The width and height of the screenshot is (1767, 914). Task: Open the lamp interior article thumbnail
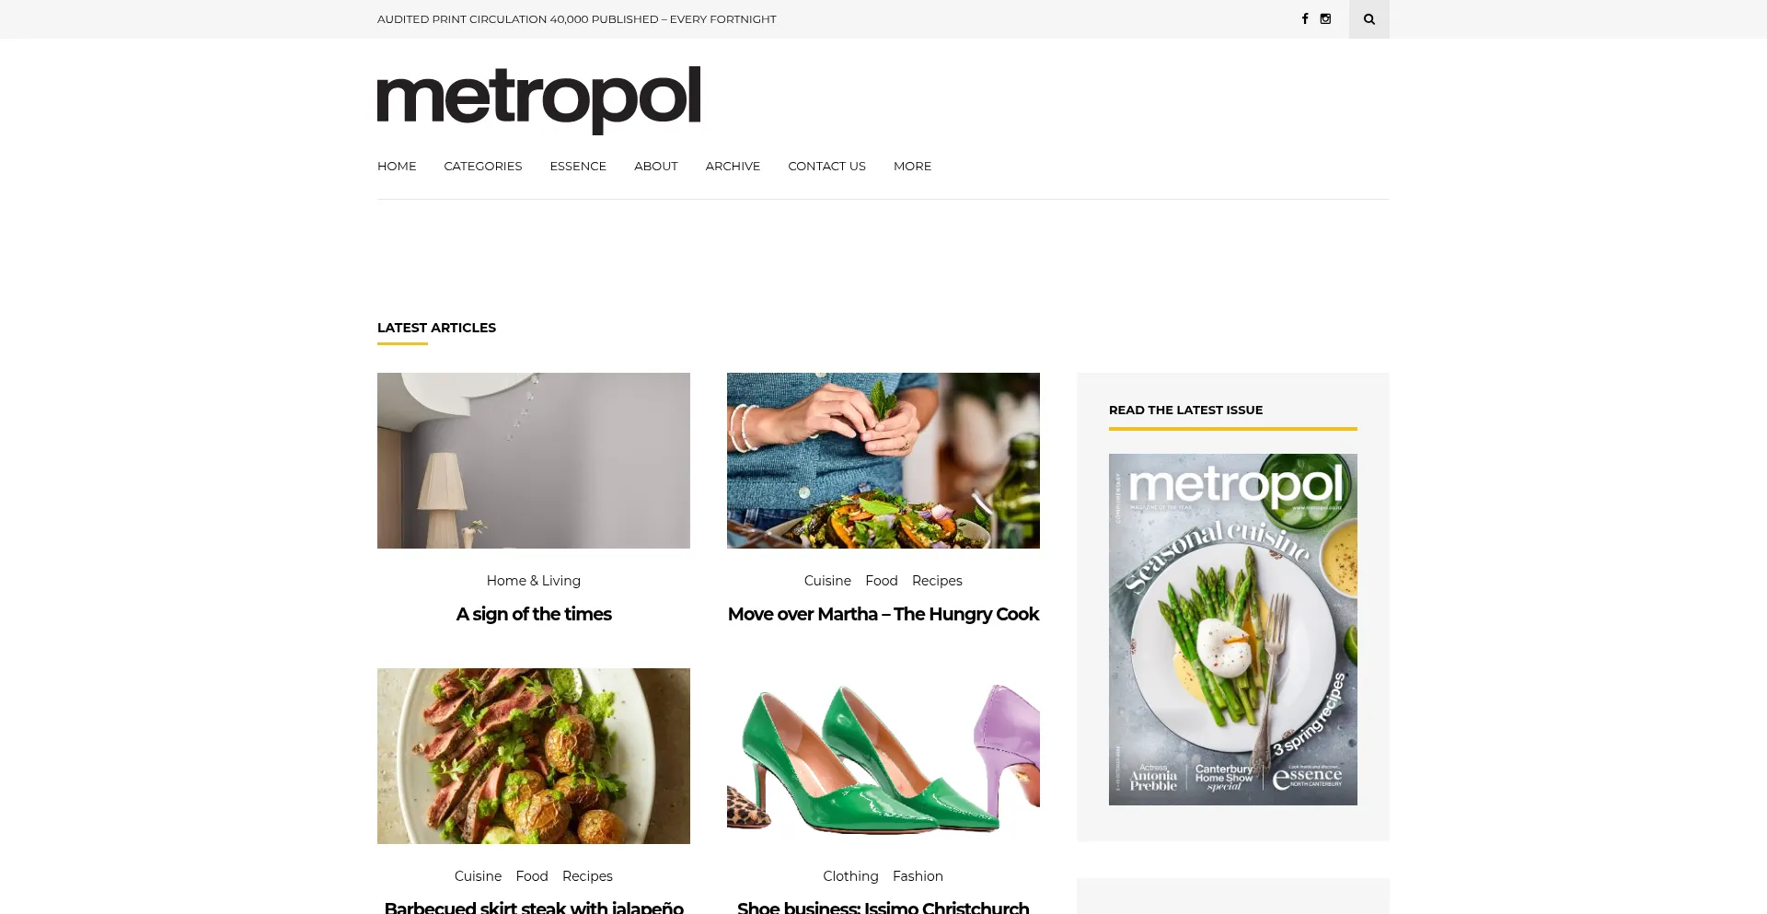coord(534,460)
